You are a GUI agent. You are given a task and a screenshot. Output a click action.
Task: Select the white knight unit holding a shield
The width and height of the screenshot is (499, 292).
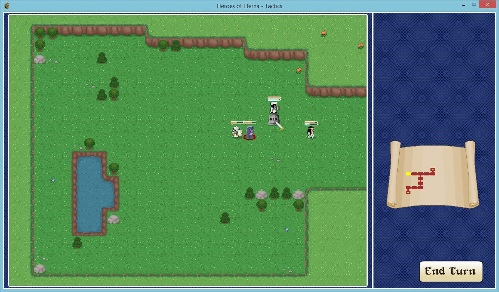[237, 132]
